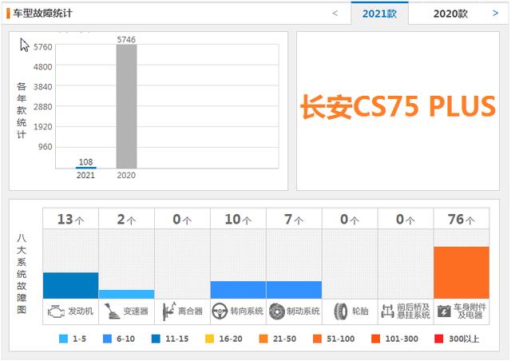Select the battery (车身附件及电器) icon
The image size is (511, 361).
click(444, 311)
